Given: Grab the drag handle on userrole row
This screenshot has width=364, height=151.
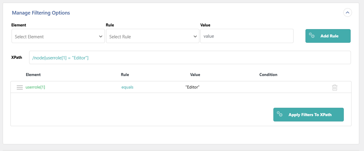Looking at the screenshot, I should click(x=20, y=87).
